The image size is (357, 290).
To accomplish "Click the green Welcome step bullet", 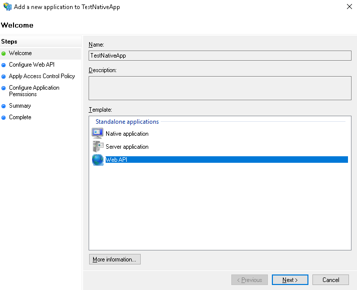I will 4,54.
